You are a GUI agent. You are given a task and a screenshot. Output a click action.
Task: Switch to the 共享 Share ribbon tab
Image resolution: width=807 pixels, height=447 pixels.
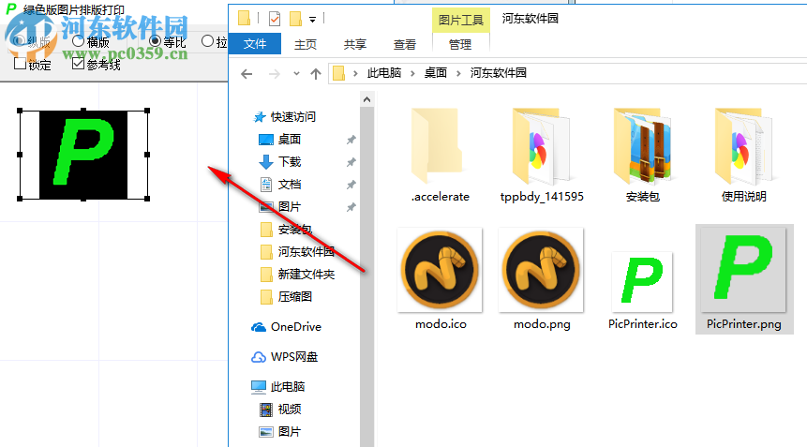[355, 45]
